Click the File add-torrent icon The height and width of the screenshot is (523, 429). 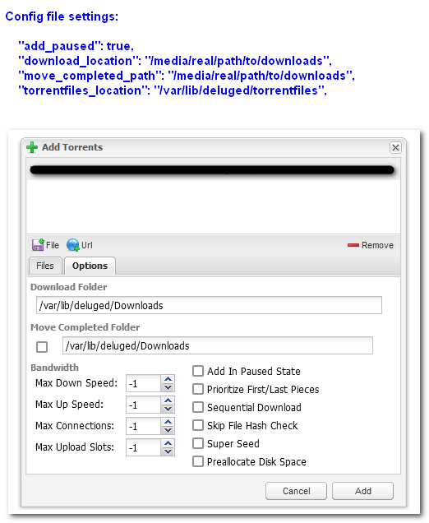coord(38,245)
